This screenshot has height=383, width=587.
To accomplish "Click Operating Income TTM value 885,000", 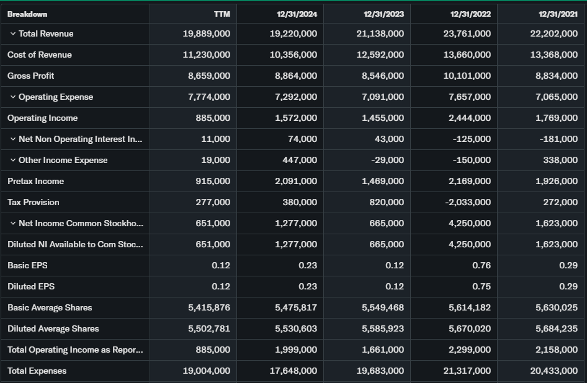I will [213, 118].
